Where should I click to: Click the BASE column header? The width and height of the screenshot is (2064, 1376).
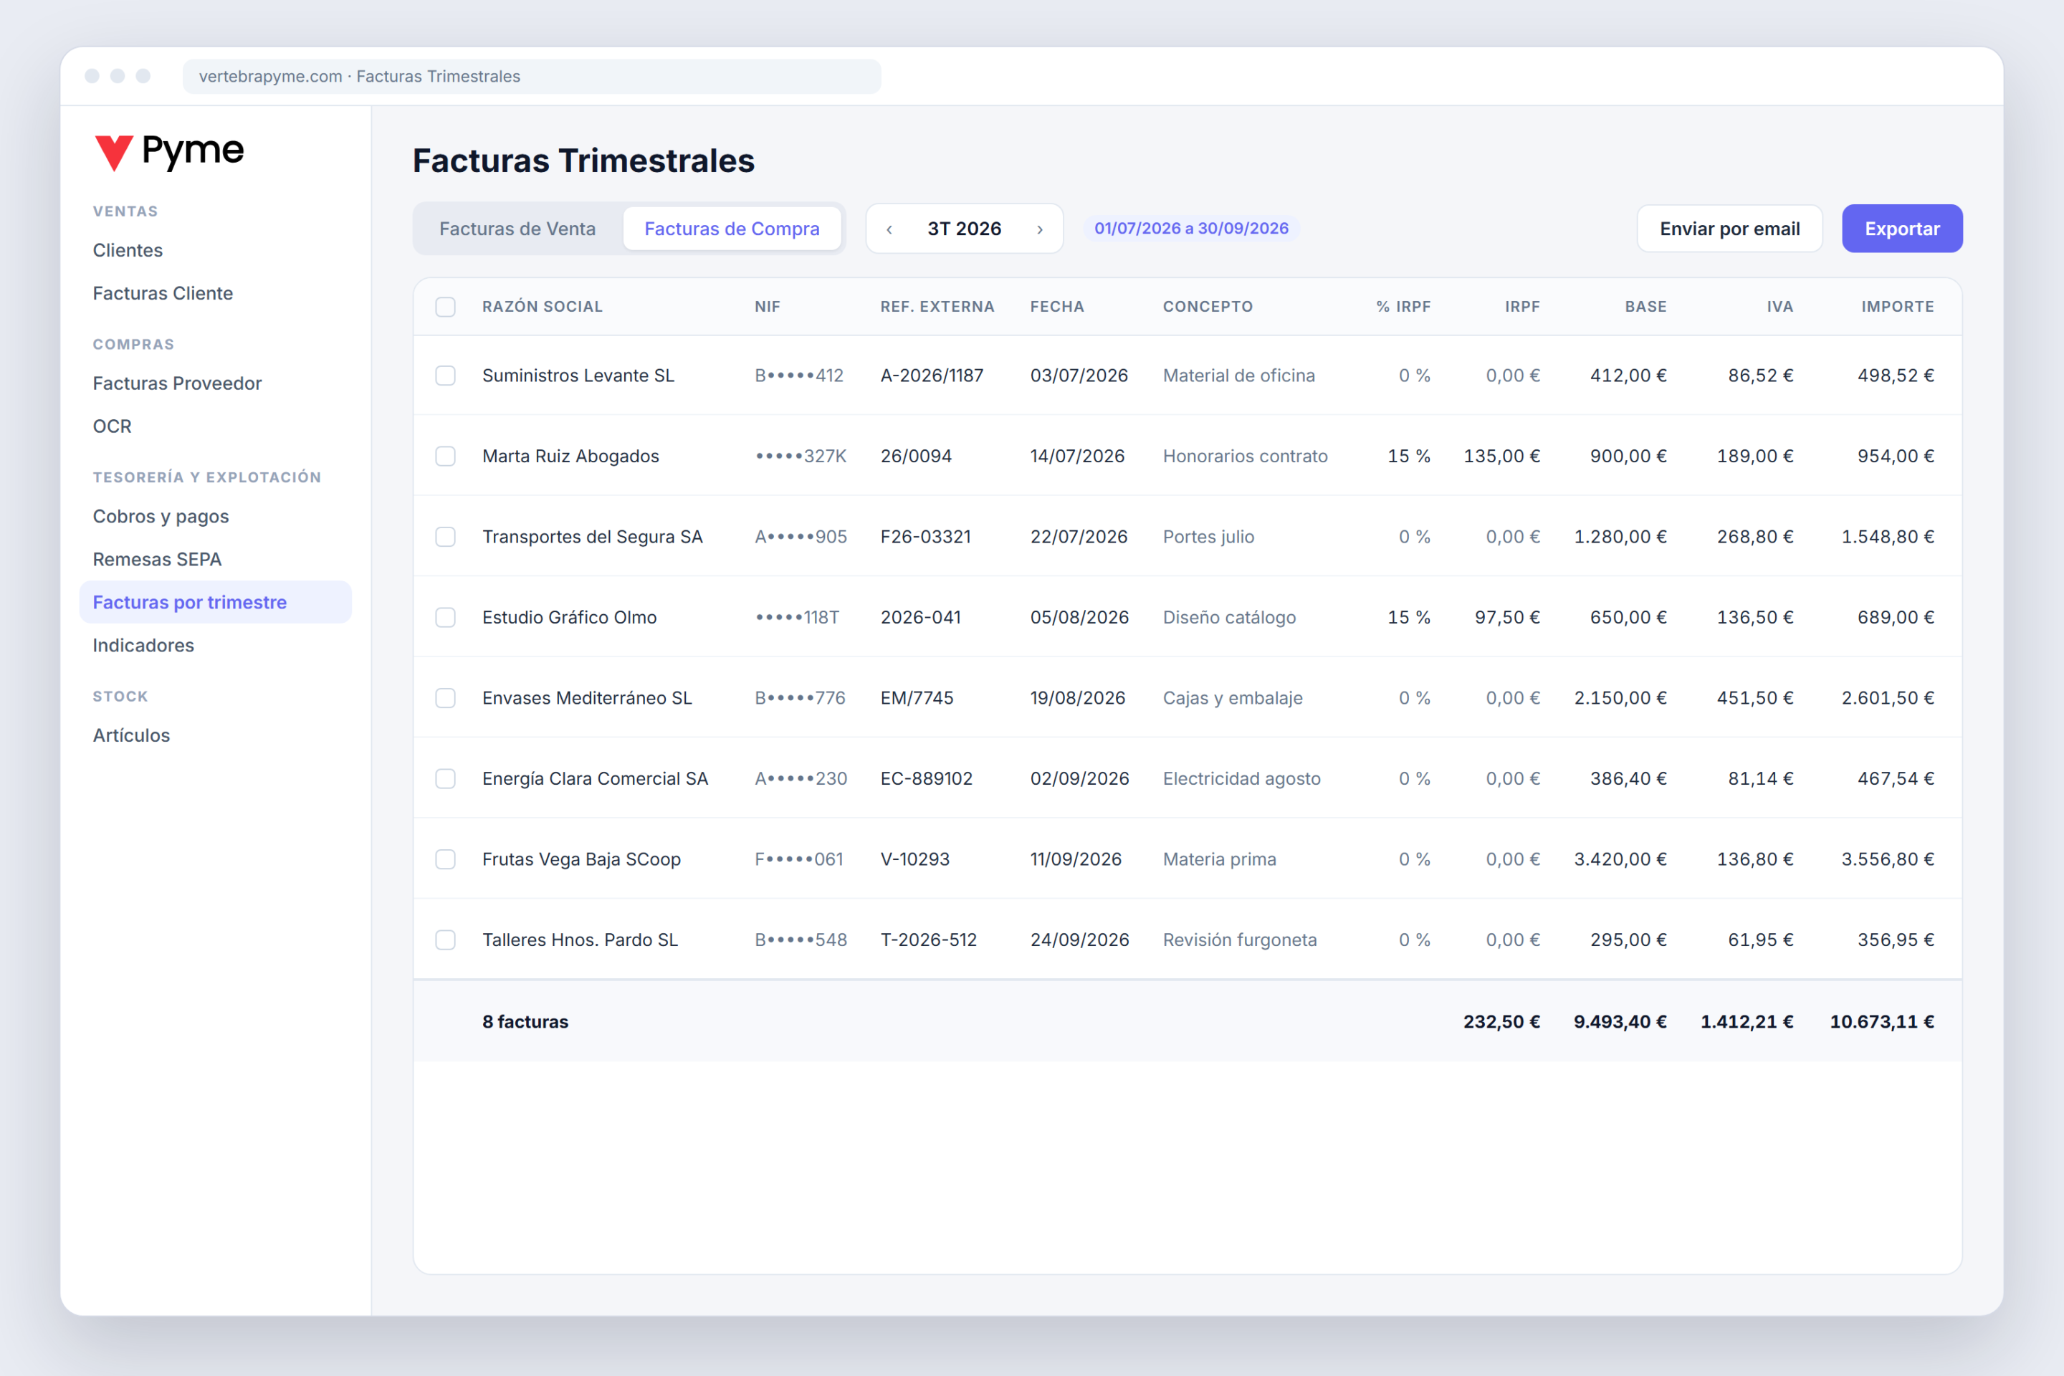coord(1645,307)
